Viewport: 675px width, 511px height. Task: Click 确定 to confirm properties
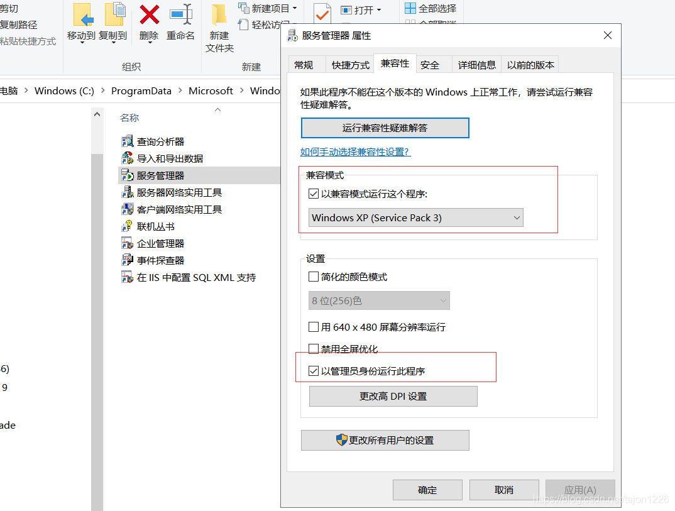pos(427,490)
